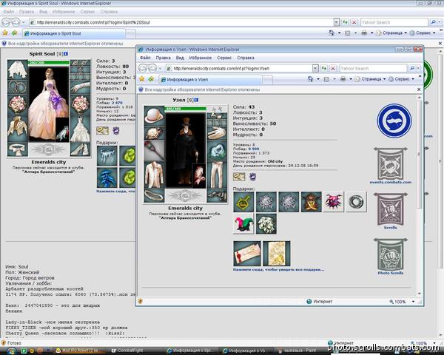
Task: Click the Back button in the front Узел window
Action: pyautogui.click(x=143, y=68)
